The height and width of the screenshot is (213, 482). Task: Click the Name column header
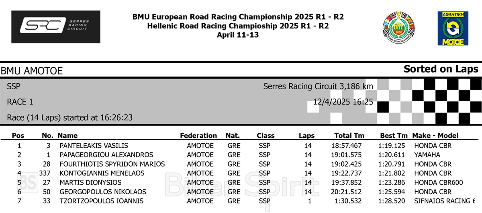point(67,136)
